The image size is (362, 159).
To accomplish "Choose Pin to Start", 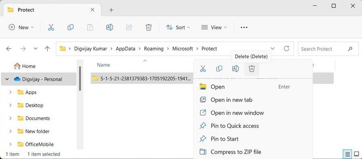I will point(253,139).
